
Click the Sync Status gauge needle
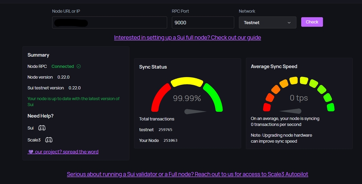195,111
